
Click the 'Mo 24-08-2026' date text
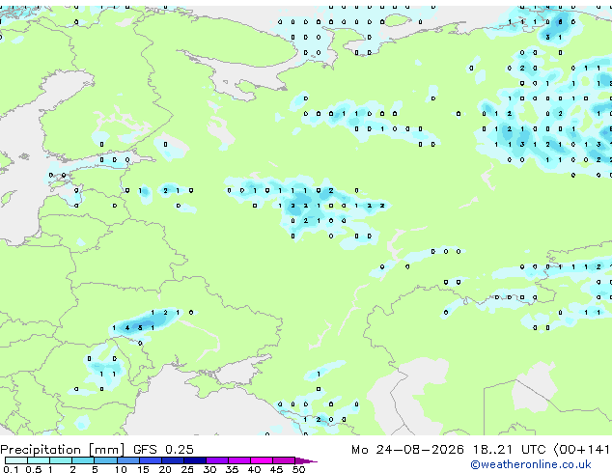[407, 450]
